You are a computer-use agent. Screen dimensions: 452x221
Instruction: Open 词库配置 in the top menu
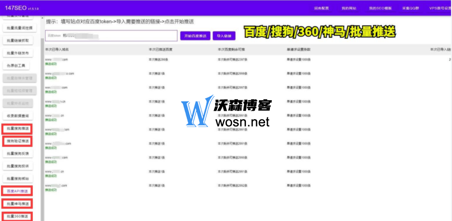[322, 8]
